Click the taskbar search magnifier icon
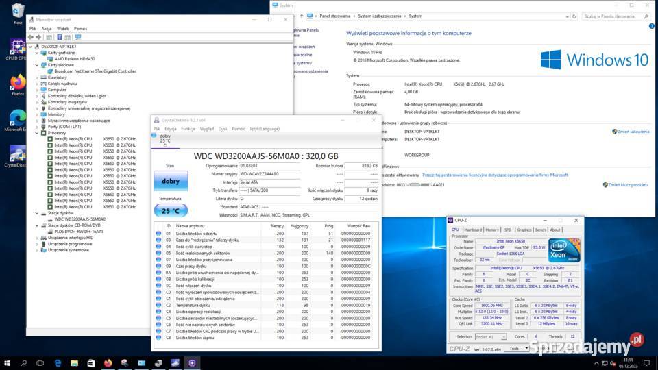658x370 pixels. [23, 363]
